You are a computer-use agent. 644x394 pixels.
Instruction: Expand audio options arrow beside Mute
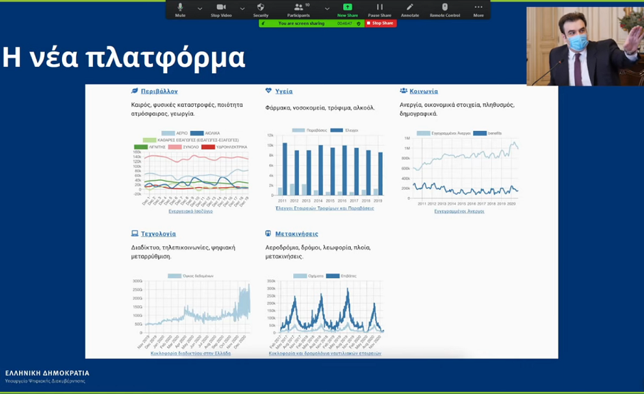tap(200, 9)
